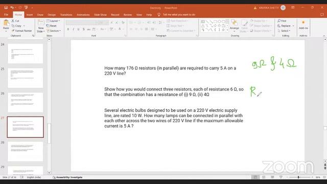Open the Replace dropdown arrow

pyautogui.click(x=293, y=26)
